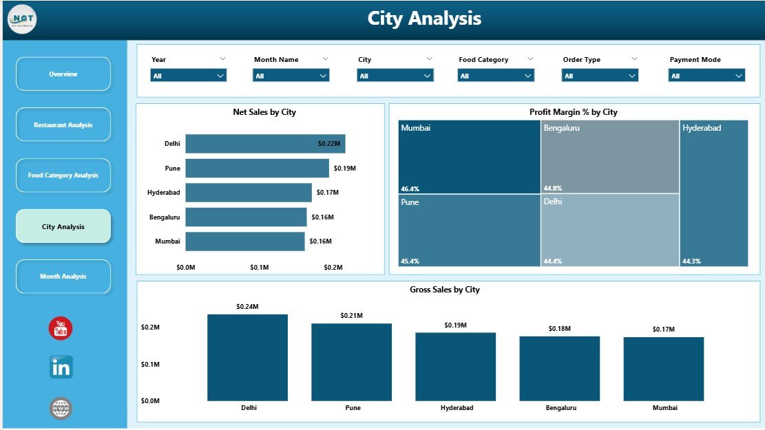765x430 pixels.
Task: Click the LinkedIn icon
Action: pyautogui.click(x=60, y=367)
